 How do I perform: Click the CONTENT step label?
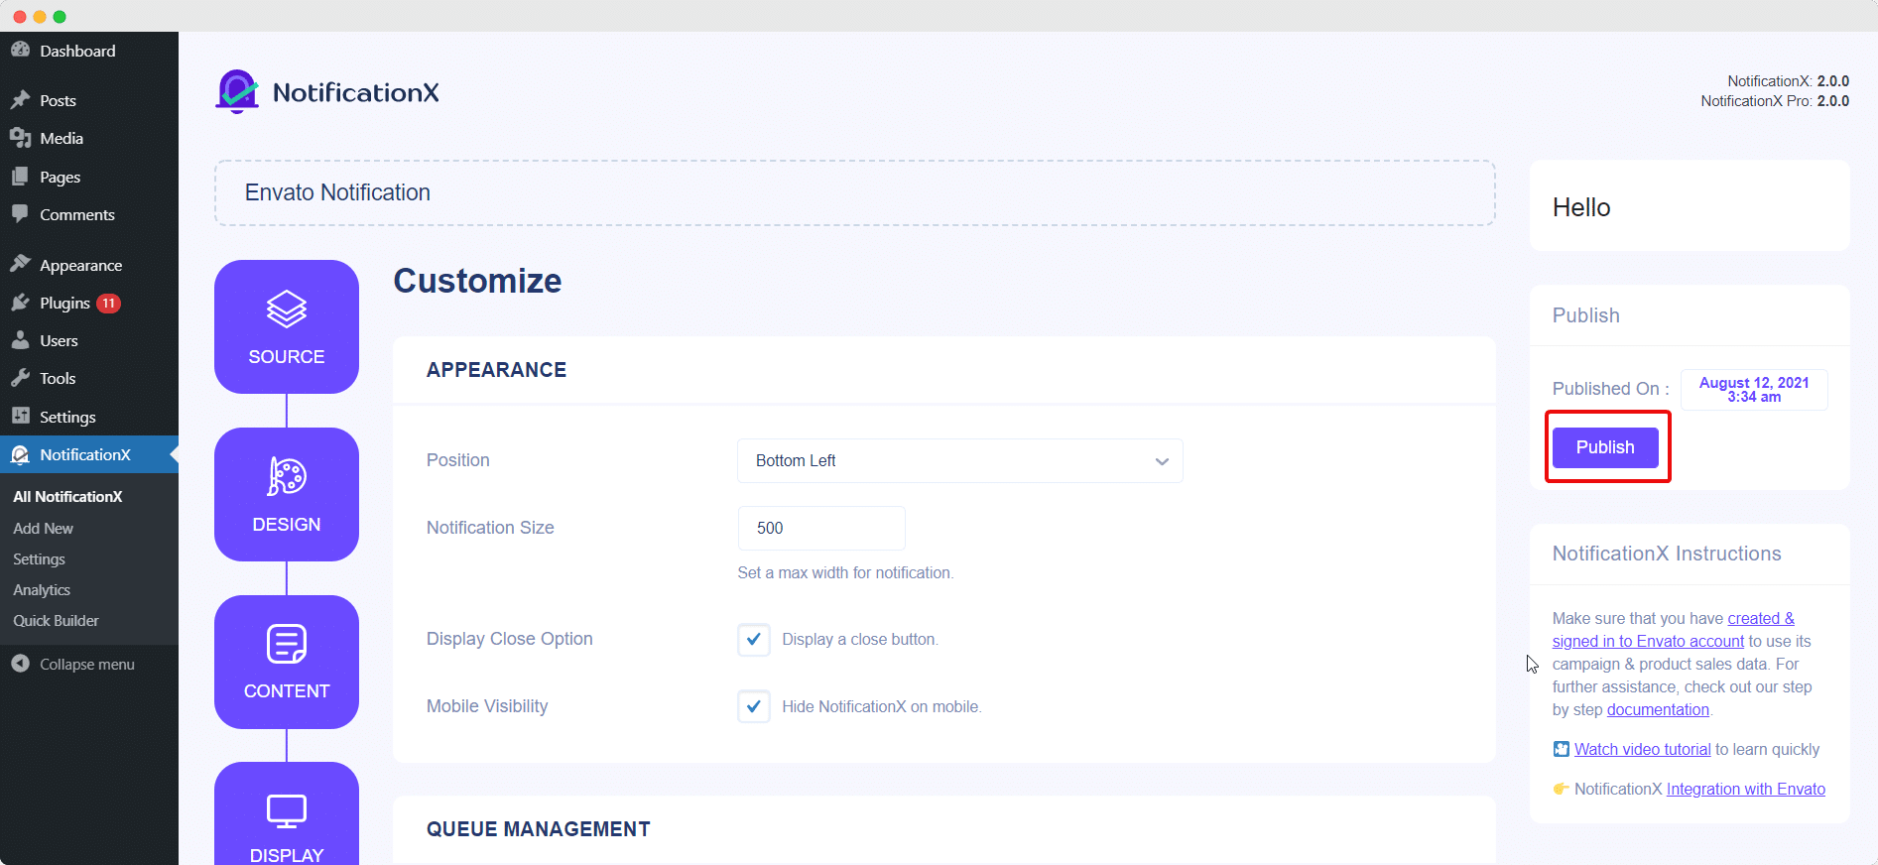tap(287, 690)
